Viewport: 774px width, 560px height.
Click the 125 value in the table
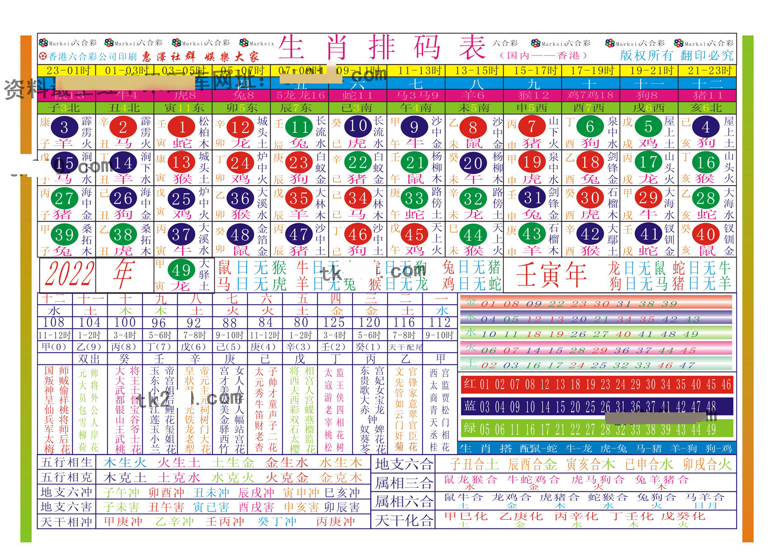(x=334, y=322)
